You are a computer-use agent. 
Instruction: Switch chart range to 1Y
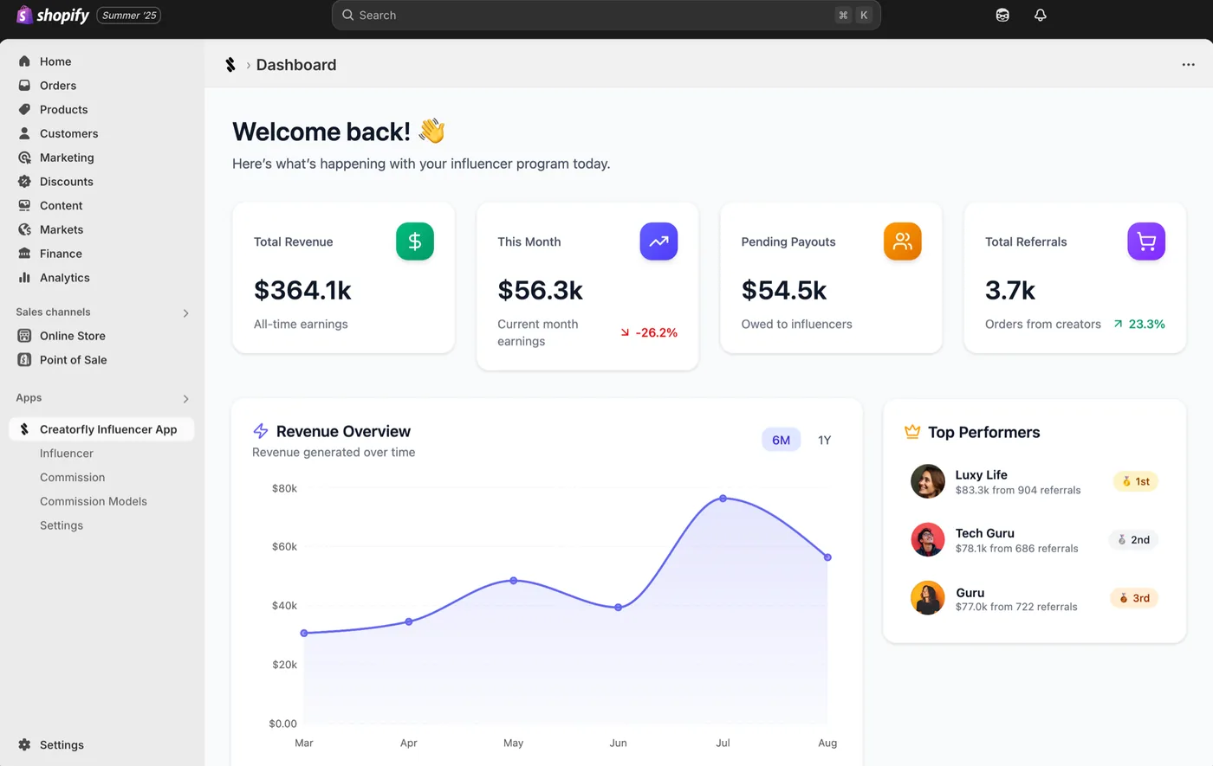(824, 440)
